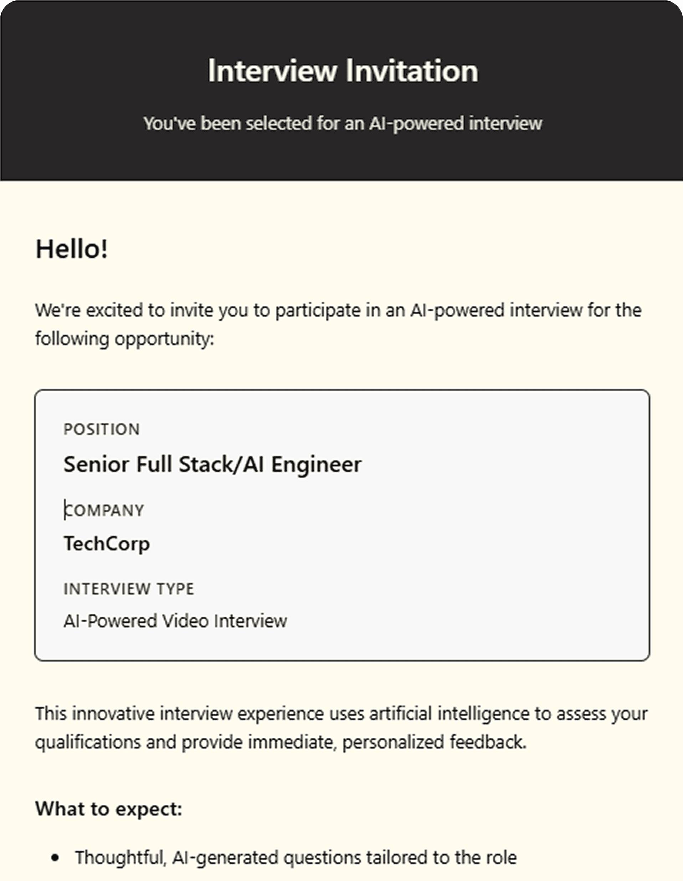Click the personalized feedback sentence line
The image size is (683, 881).
281,742
